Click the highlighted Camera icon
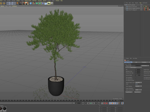Viewport: 150px width, 112px height. pos(49,3)
